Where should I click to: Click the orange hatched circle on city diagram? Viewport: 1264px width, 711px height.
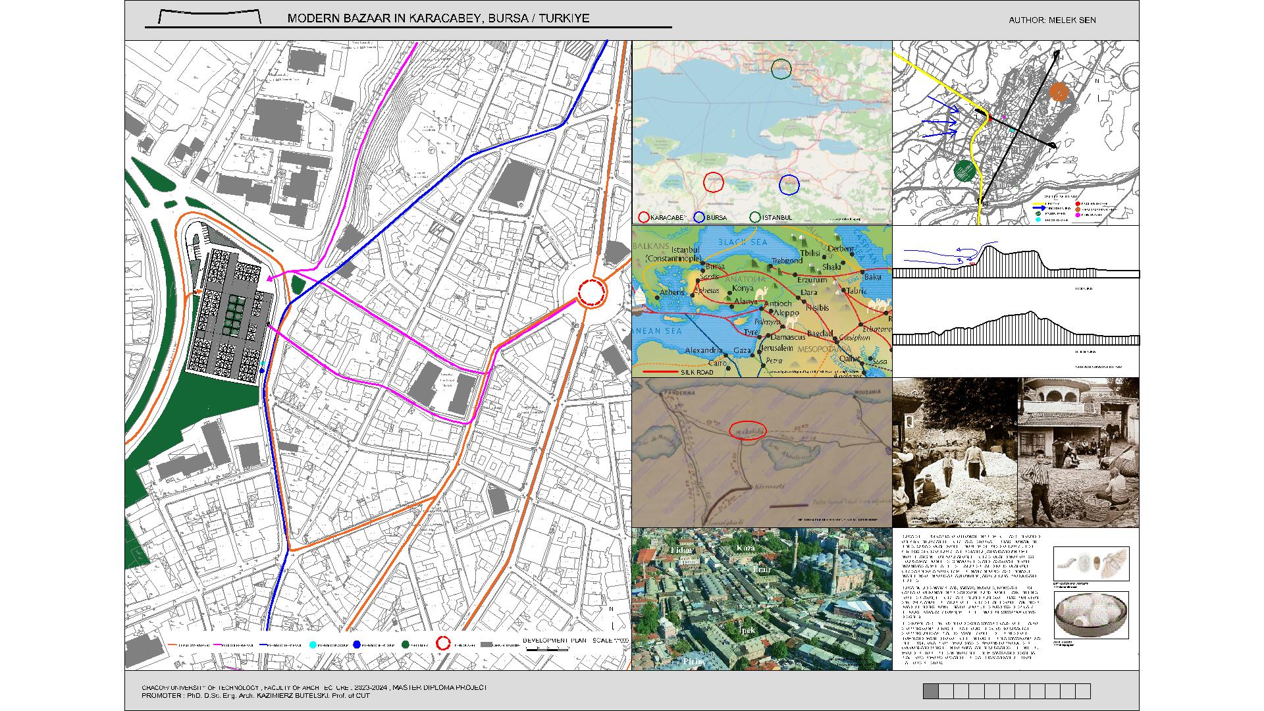click(x=1059, y=92)
